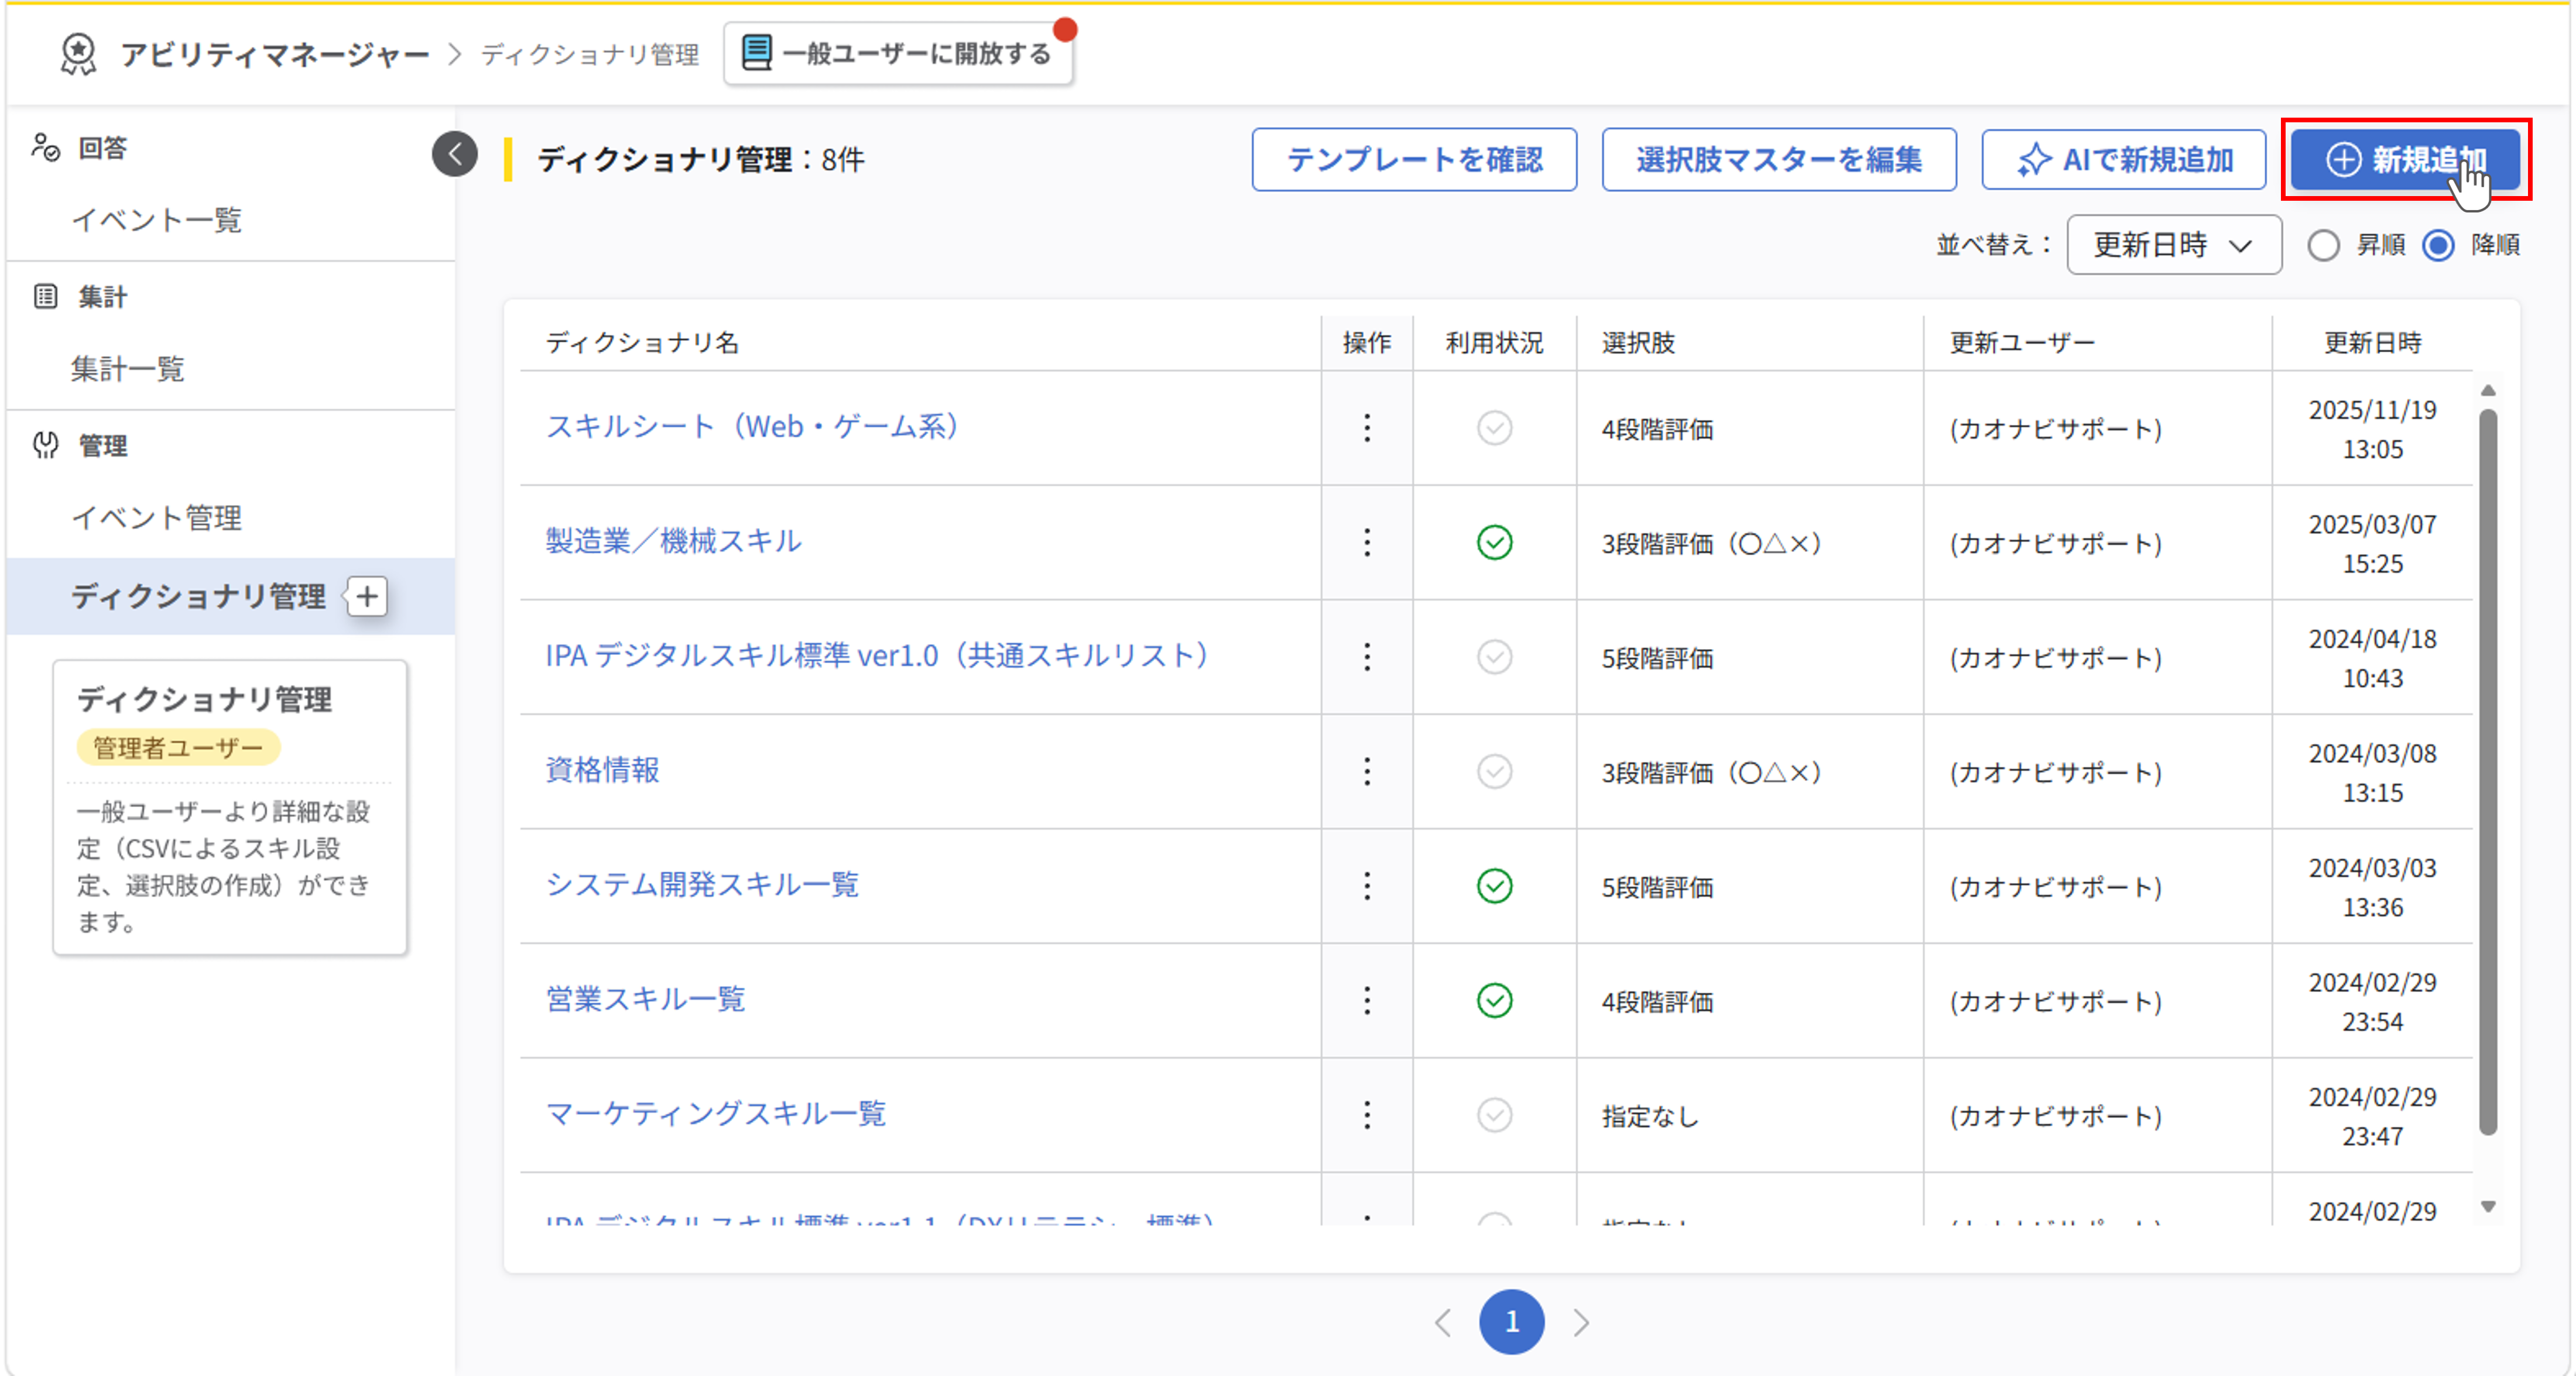Click the usage status icon for スキルシート（Web・ゲーム系）
Viewport: 2576px width, 1376px height.
coord(1494,428)
